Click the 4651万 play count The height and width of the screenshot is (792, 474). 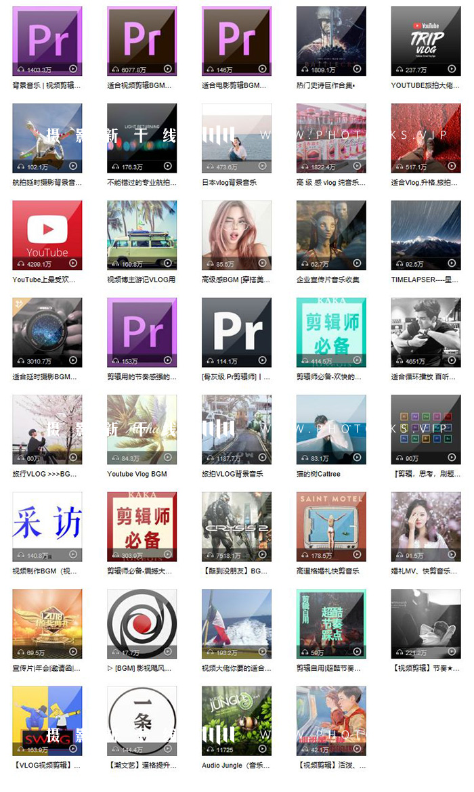[x=415, y=361]
